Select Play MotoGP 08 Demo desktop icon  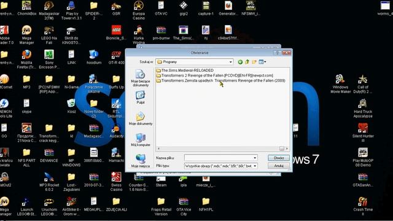coord(363,157)
